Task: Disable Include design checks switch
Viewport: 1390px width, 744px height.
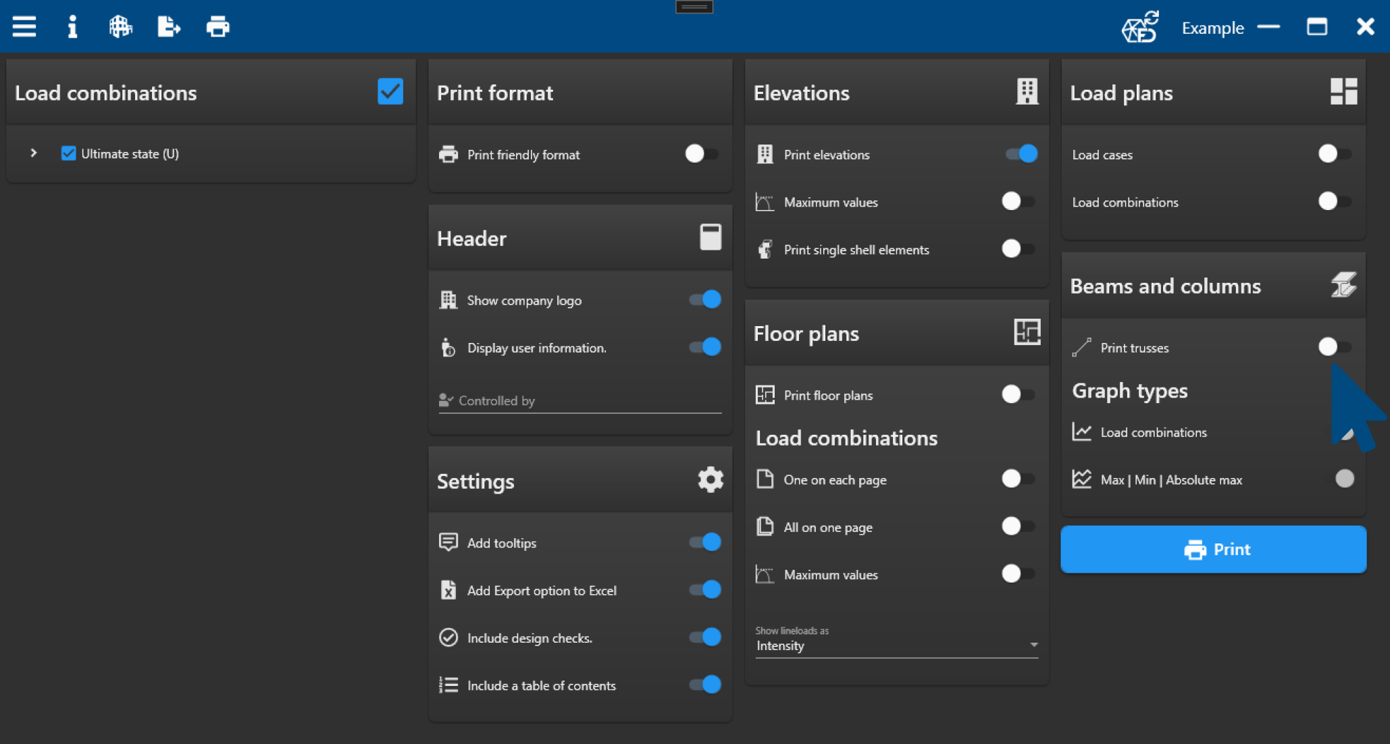Action: click(x=705, y=637)
